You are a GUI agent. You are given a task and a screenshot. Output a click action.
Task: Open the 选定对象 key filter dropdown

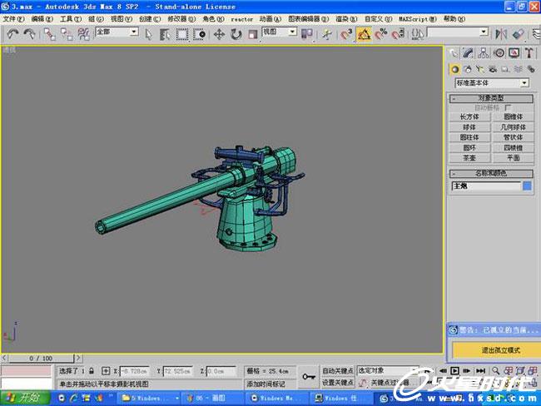click(x=388, y=370)
